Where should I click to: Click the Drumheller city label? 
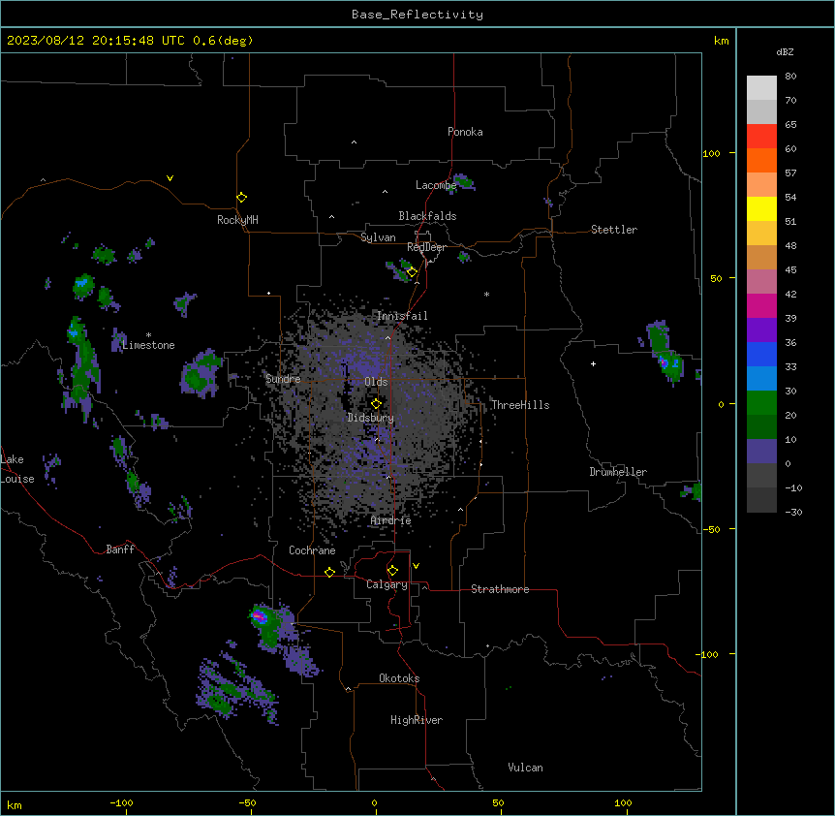coord(618,472)
